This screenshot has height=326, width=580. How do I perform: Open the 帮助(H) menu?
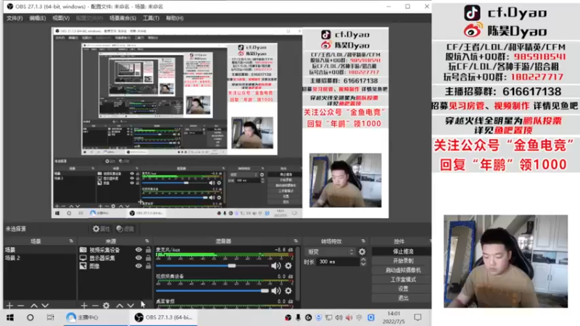(175, 18)
